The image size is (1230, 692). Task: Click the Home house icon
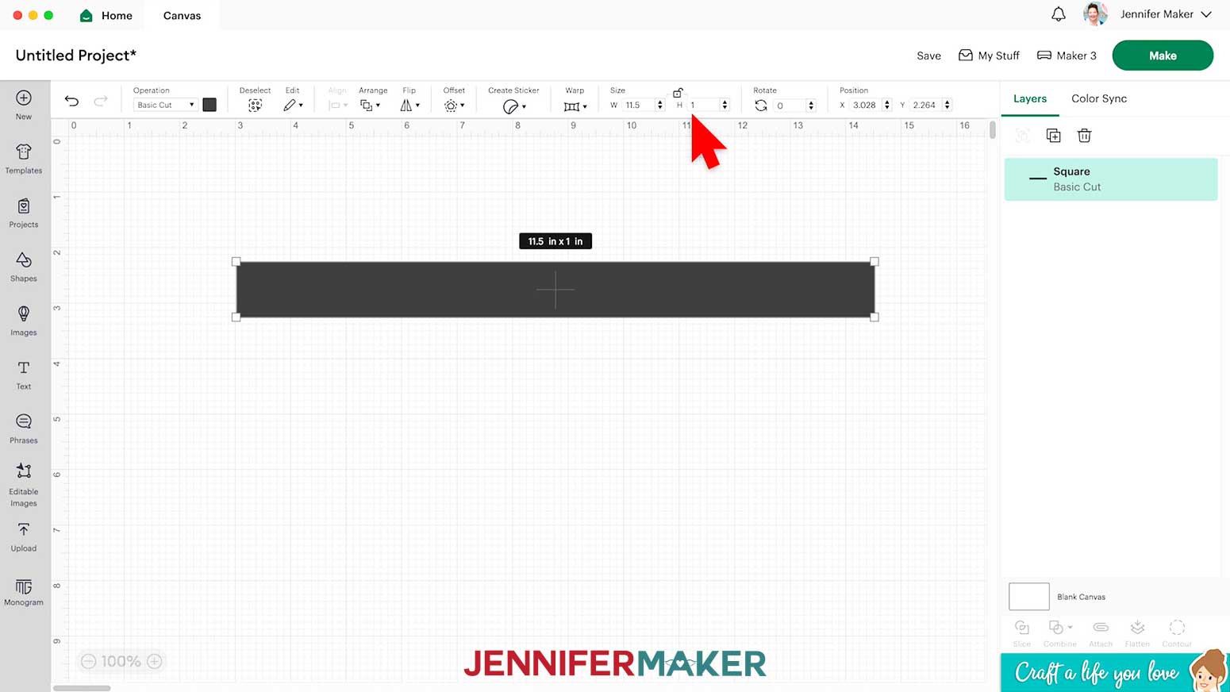(x=86, y=15)
